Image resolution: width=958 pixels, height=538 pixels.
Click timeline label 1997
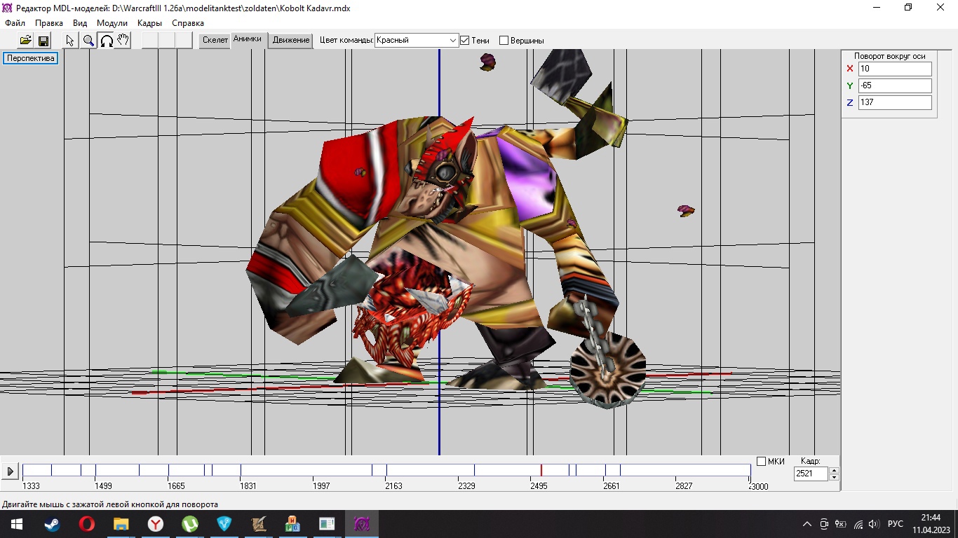[321, 486]
